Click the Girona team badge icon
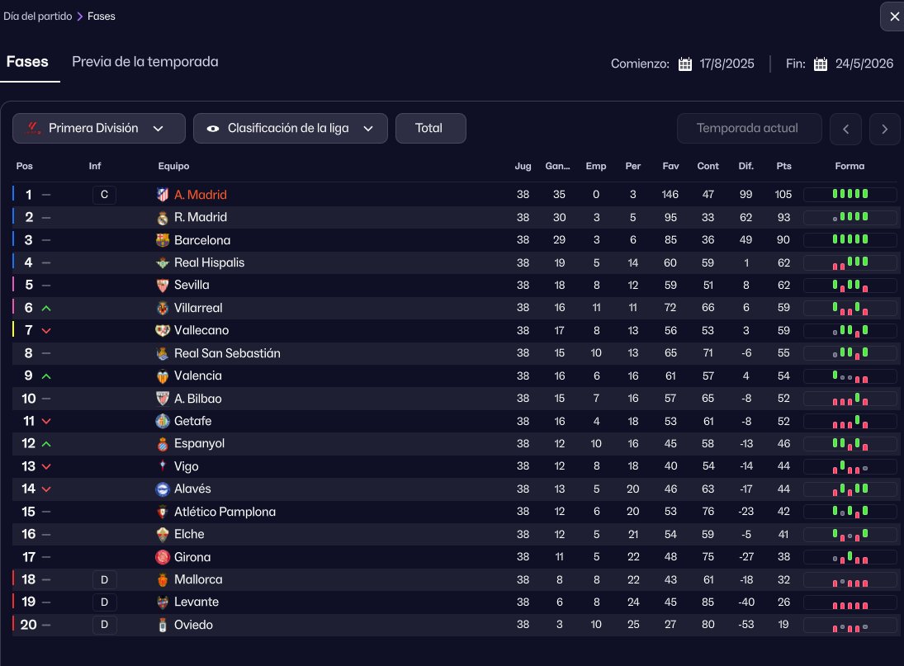 (163, 557)
